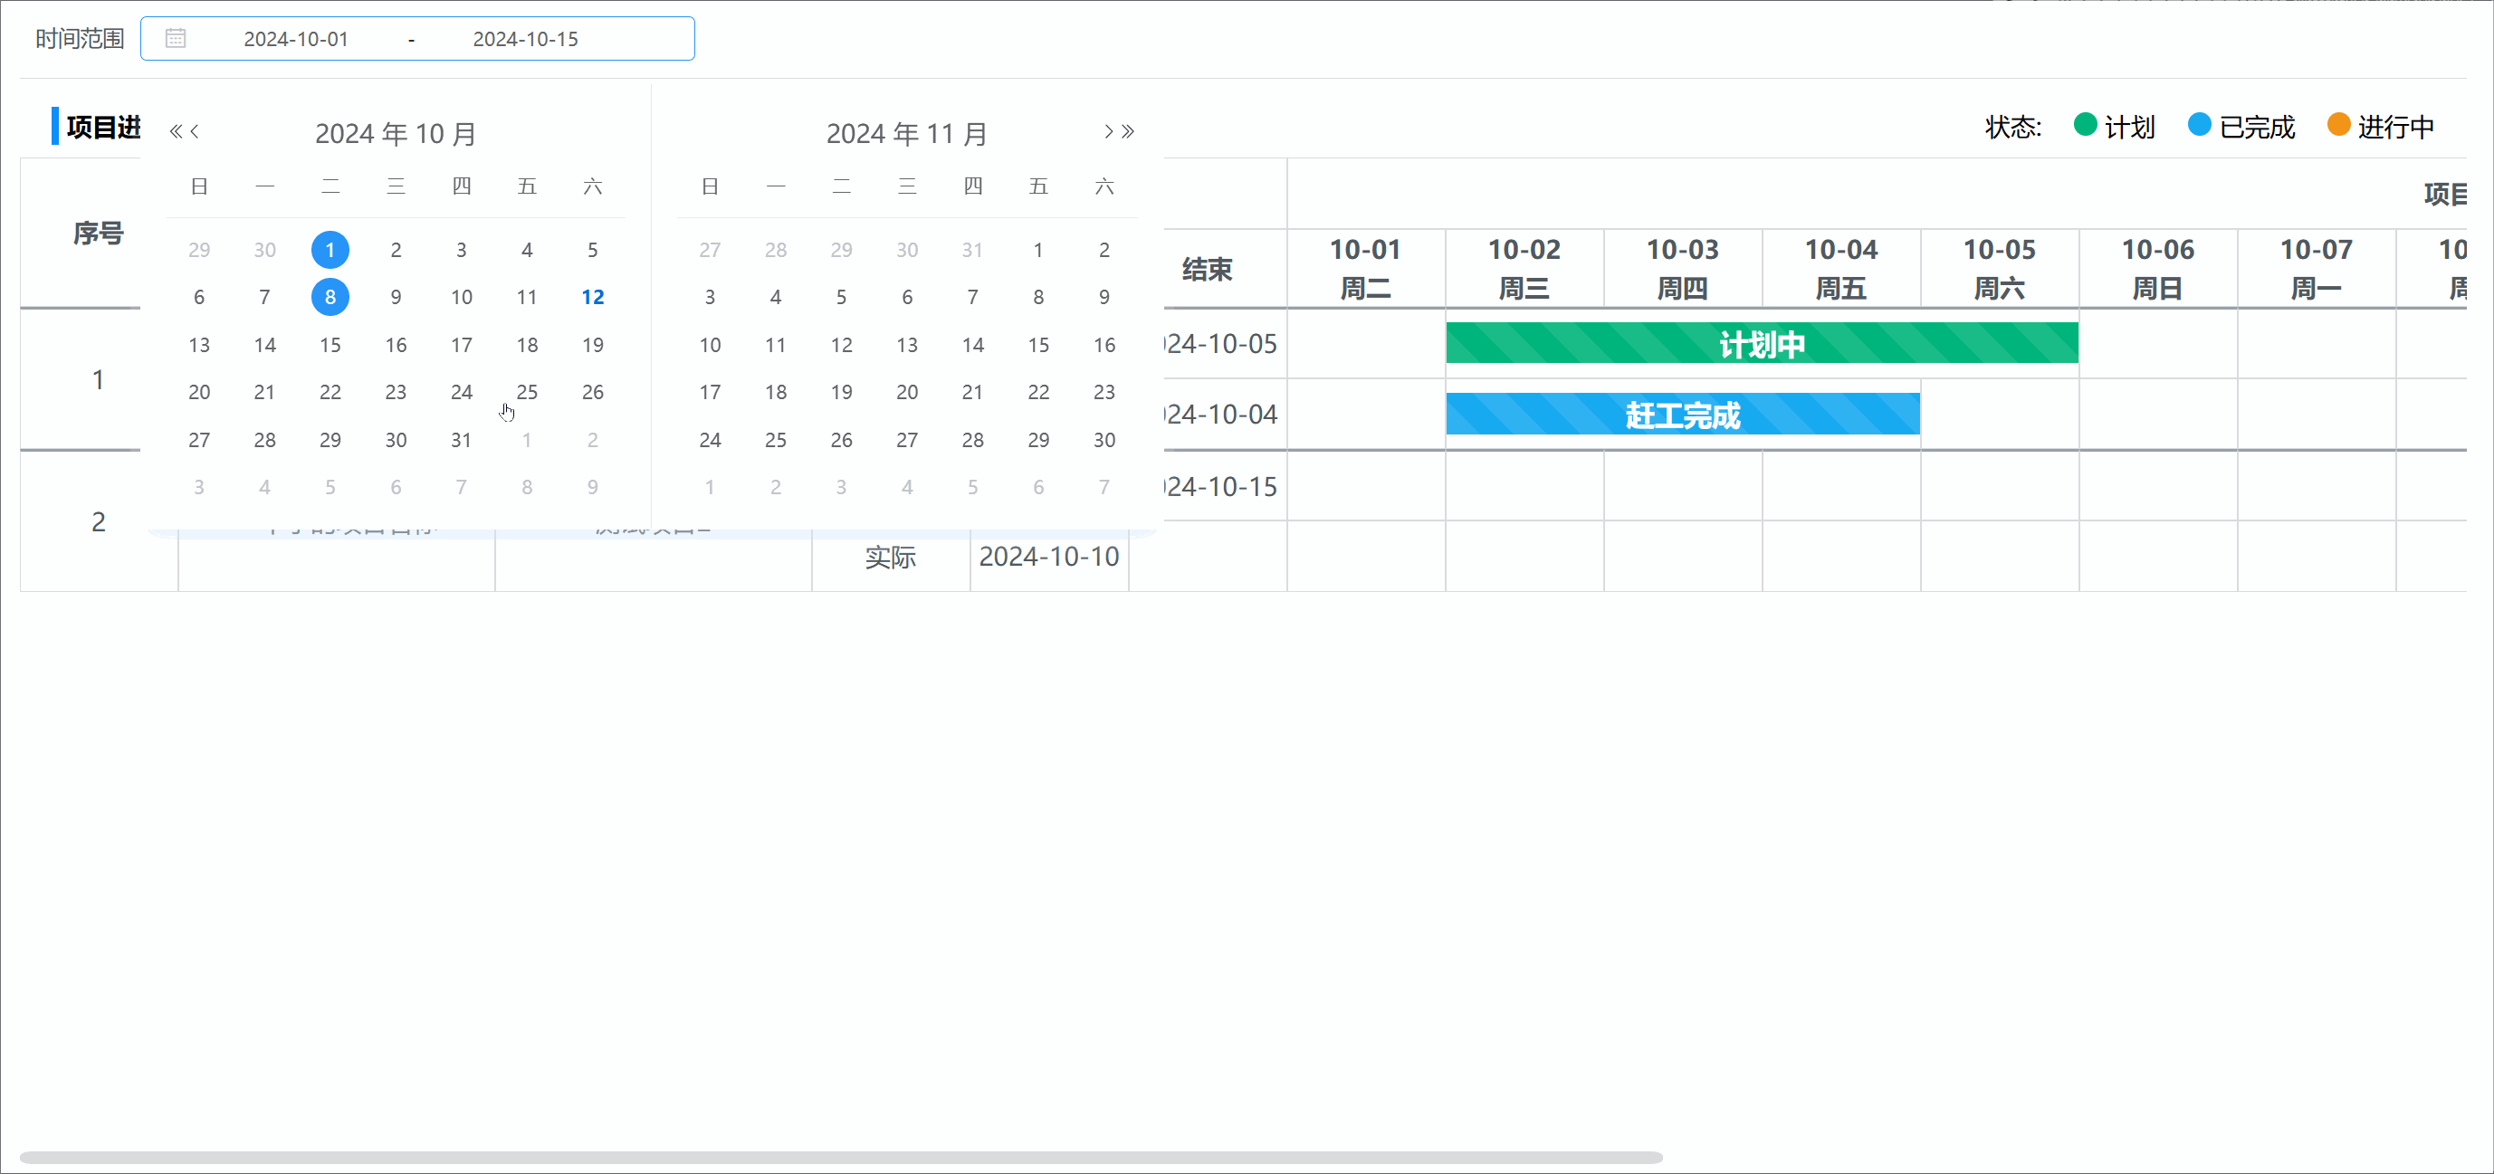Screen dimensions: 2494x1174
Task: Select November 15 in right calendar
Action: tap(1037, 345)
